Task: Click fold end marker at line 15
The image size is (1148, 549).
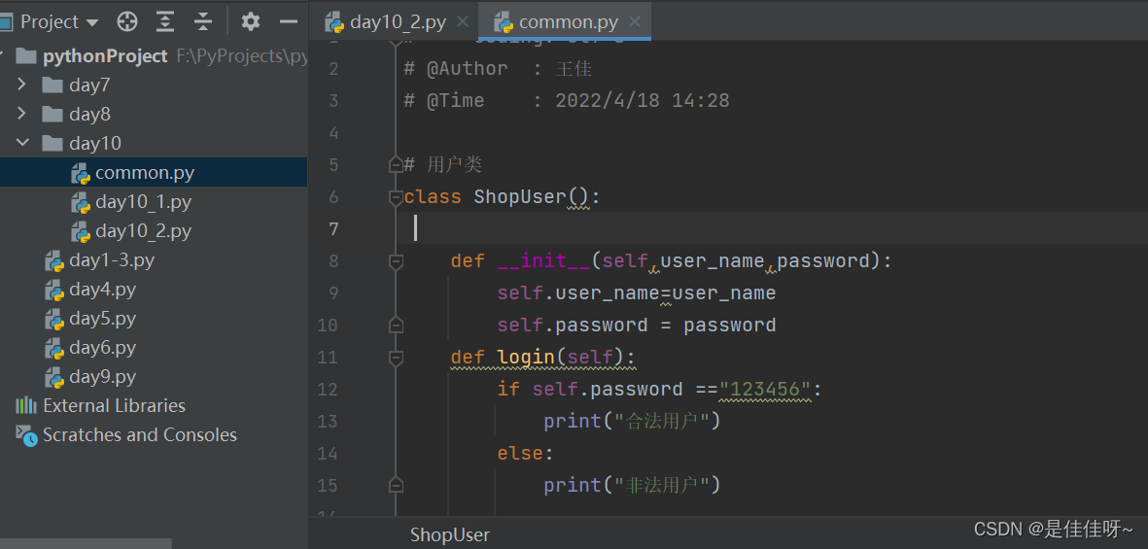Action: (x=396, y=485)
